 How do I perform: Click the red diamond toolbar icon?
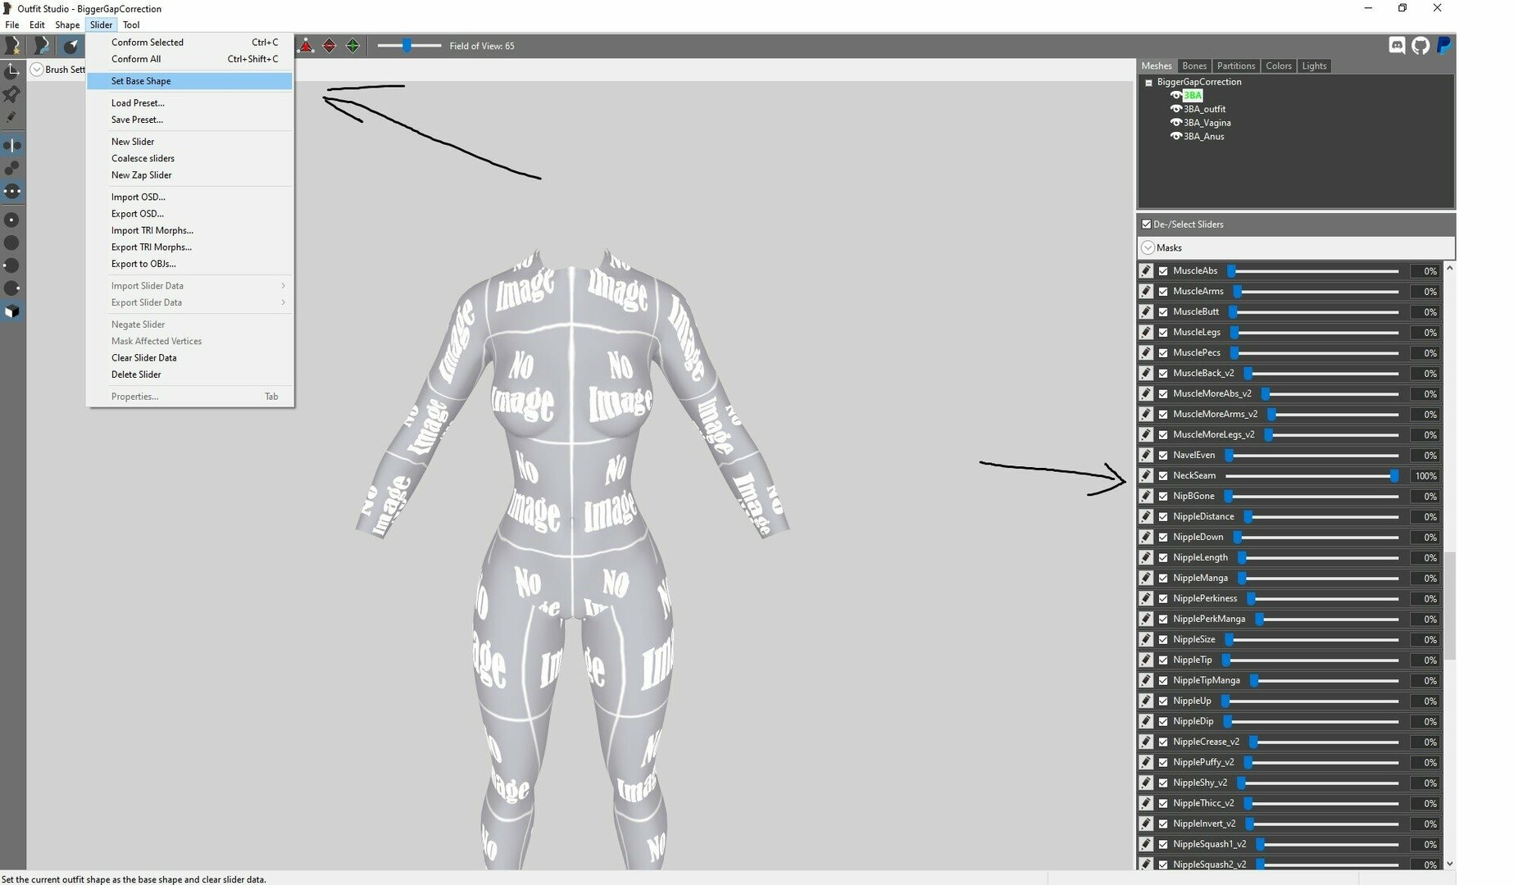click(330, 46)
